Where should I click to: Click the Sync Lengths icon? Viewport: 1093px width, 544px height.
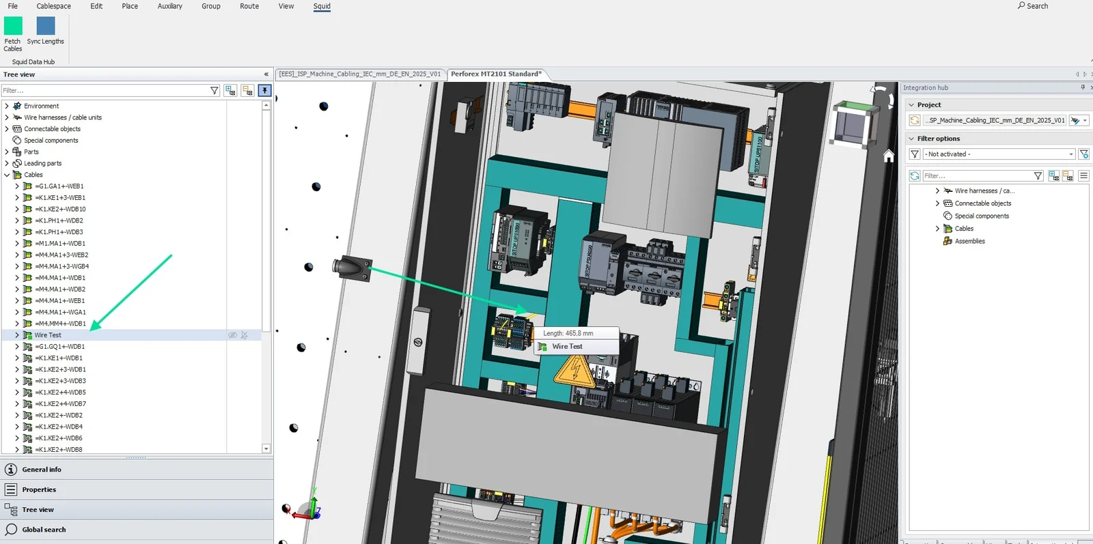coord(46,26)
